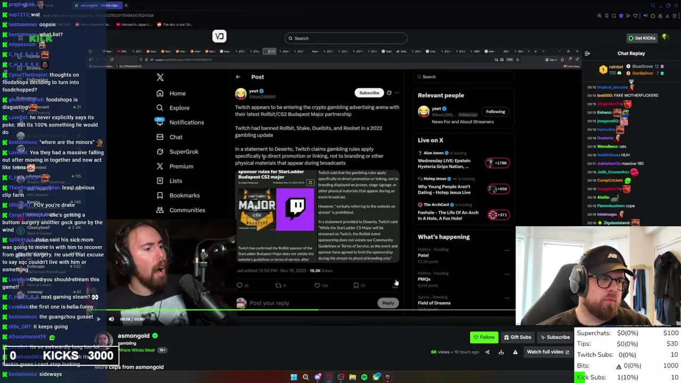681x383 pixels.
Task: Open the post's more options menu
Action: pyautogui.click(x=397, y=93)
